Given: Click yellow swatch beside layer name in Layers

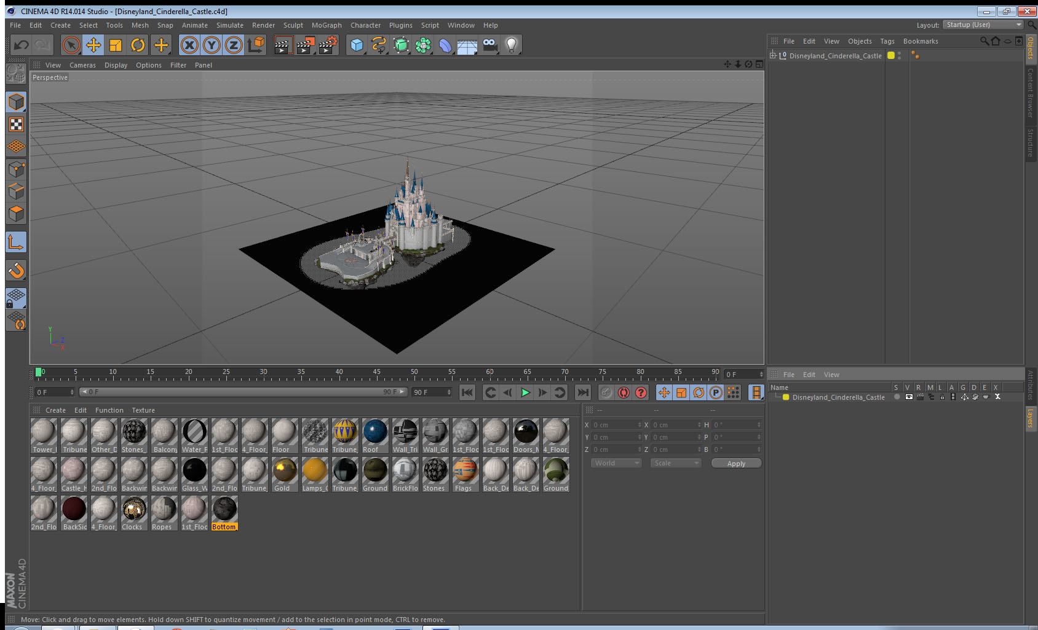Looking at the screenshot, I should (x=786, y=397).
